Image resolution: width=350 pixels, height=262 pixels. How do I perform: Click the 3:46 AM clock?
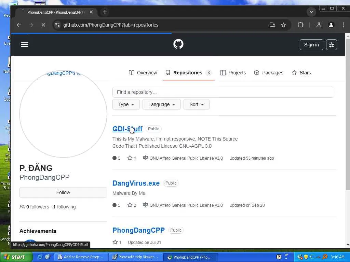point(337,257)
